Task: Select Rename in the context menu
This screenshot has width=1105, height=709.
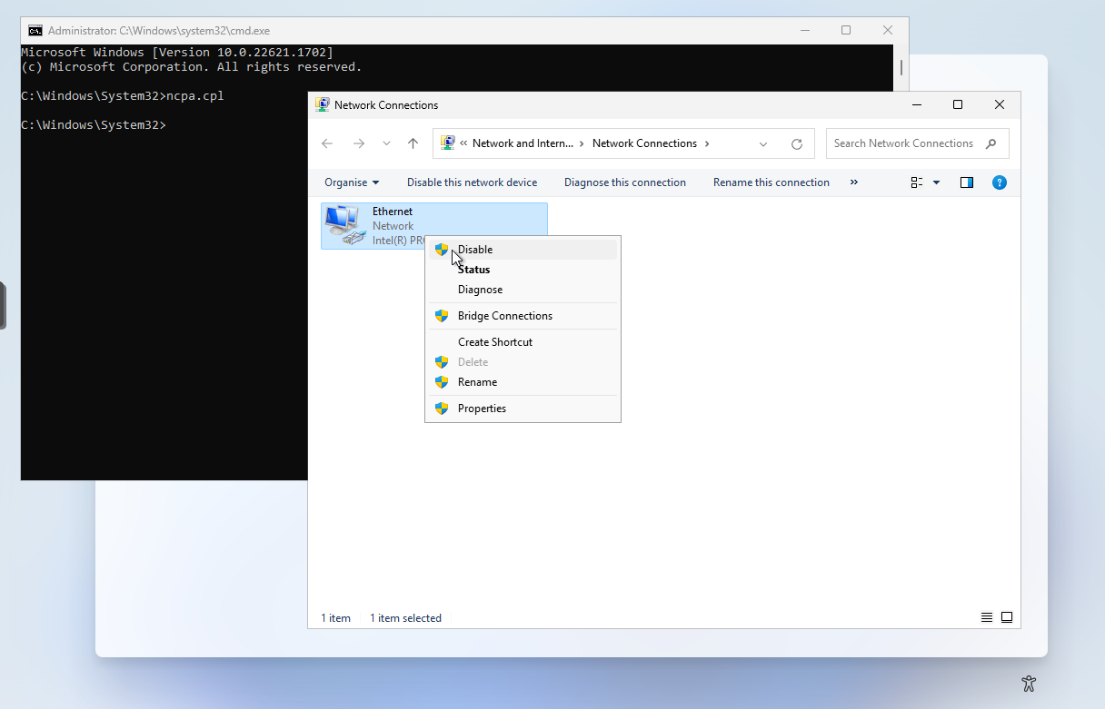Action: point(523,382)
